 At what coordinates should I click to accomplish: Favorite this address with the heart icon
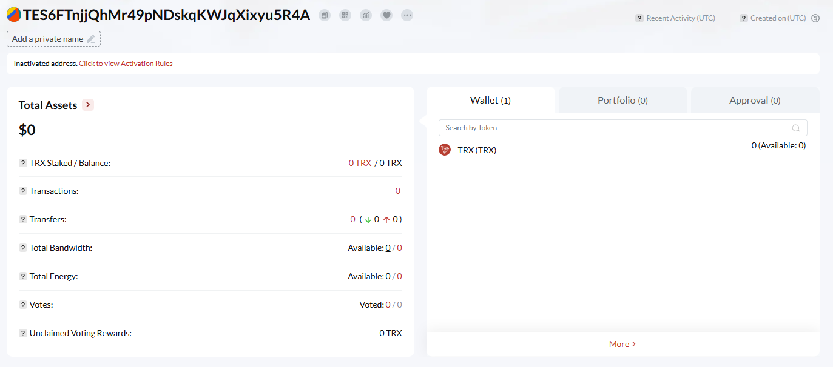pos(386,15)
